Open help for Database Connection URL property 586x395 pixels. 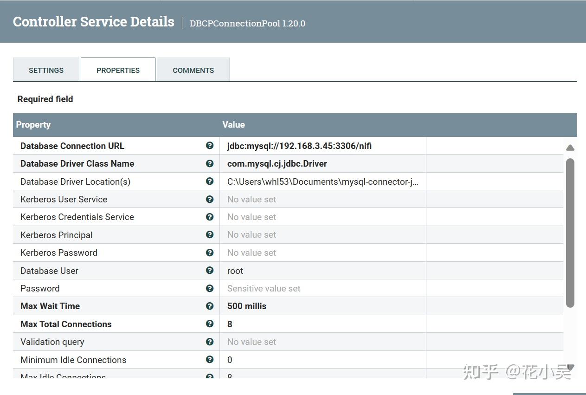pos(210,145)
